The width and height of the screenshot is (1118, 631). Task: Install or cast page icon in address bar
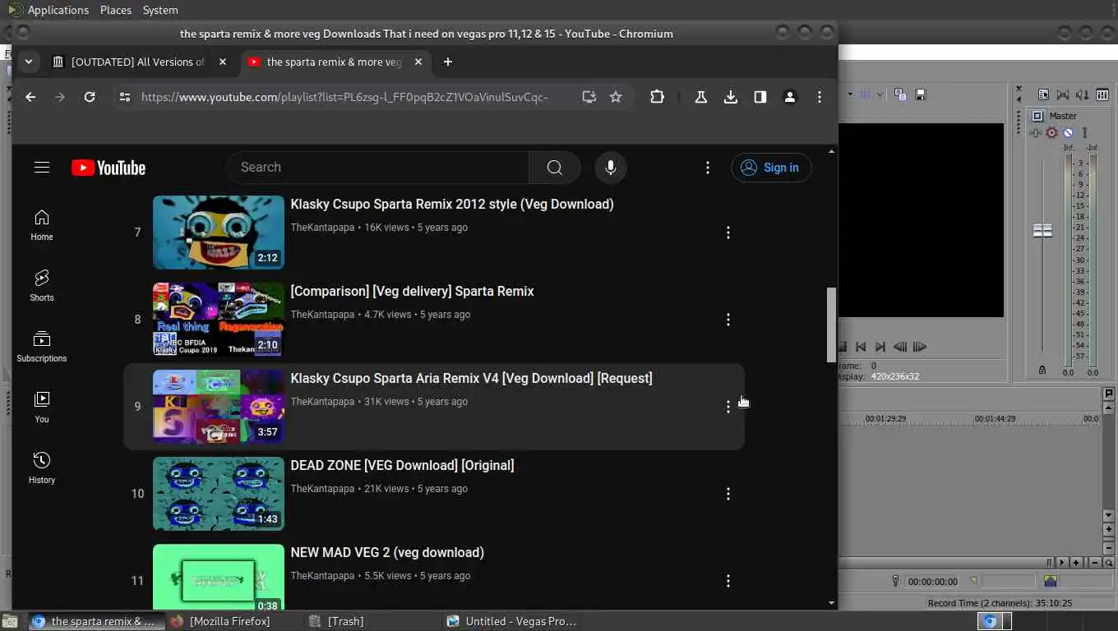589,97
